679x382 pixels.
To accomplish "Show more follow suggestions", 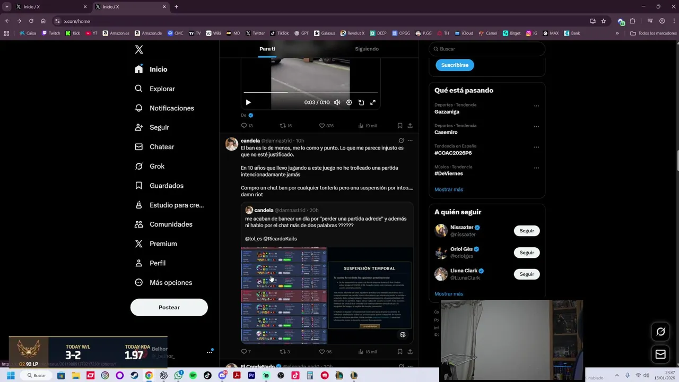I will (x=449, y=294).
